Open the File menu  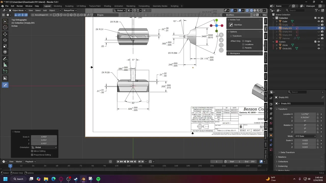click(7, 6)
